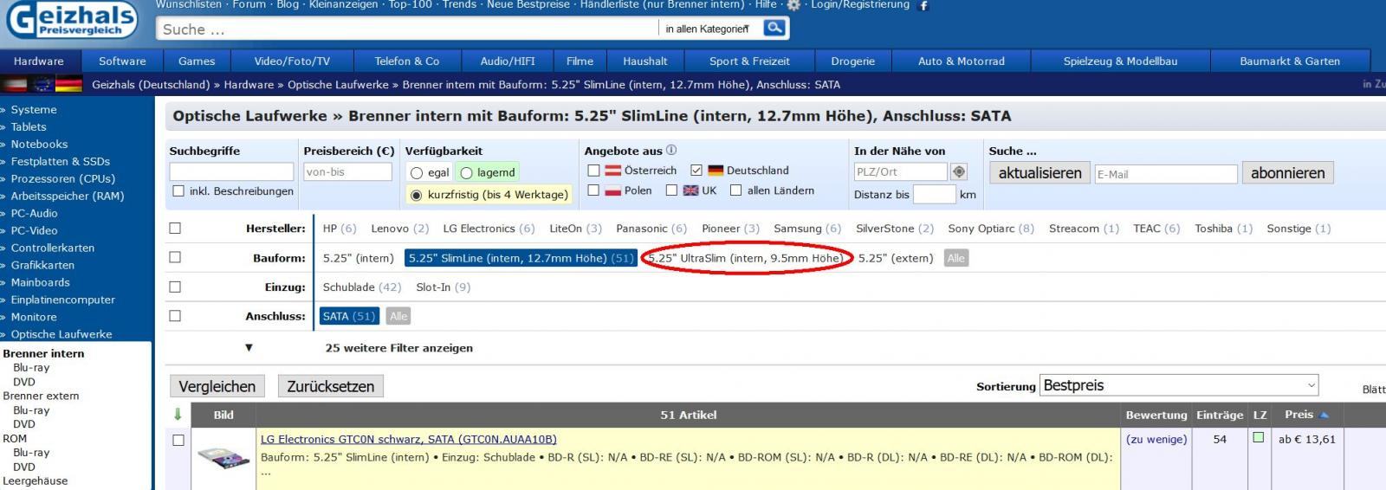Select kurzfristig (bis 4 Werktage) radio
This screenshot has width=1386, height=490.
[417, 195]
